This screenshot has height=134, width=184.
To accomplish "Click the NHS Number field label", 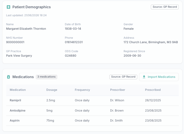I will [x=14, y=38].
